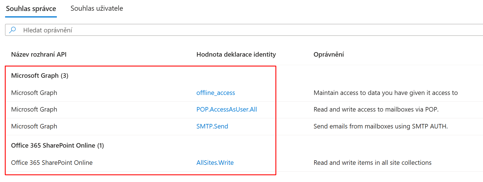Collapse the Office 365 SharePoint Online (1) group
The height and width of the screenshot is (182, 483).
tap(57, 145)
